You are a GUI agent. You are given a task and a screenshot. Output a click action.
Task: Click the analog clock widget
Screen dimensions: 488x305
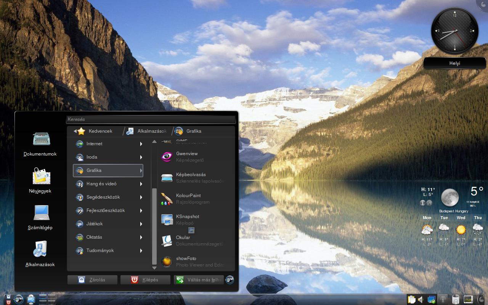pos(454,32)
